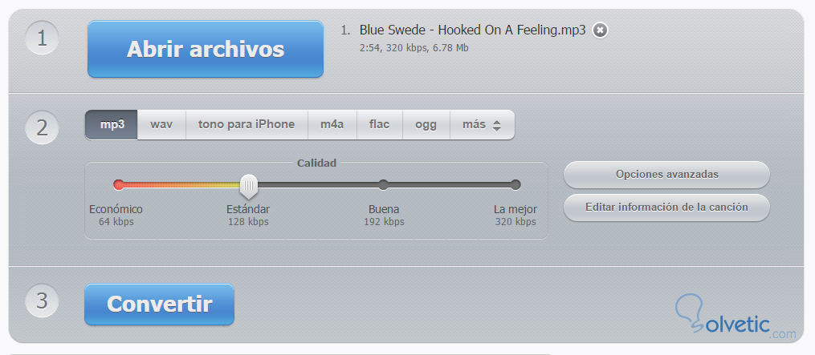Open Opciones avanzadas settings

(x=667, y=175)
